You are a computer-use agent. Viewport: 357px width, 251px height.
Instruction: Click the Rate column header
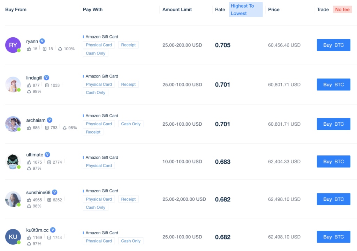click(x=220, y=9)
